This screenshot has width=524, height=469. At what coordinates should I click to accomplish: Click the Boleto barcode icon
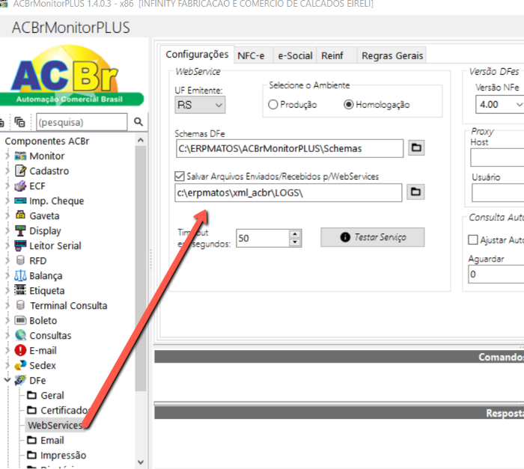pos(20,320)
